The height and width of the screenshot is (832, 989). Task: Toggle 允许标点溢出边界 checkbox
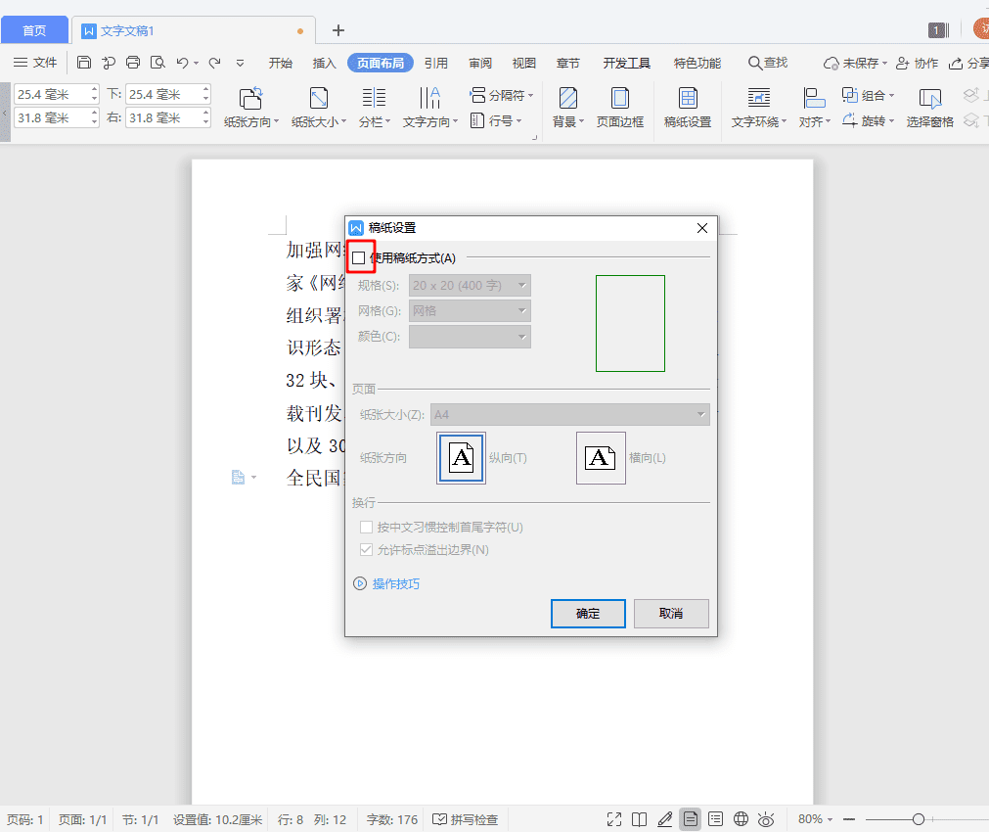click(366, 549)
